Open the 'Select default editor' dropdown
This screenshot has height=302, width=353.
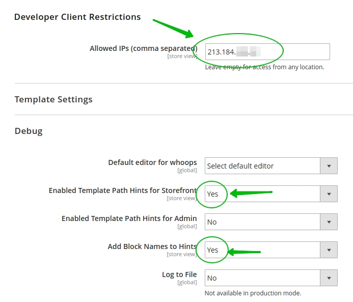tap(262, 166)
